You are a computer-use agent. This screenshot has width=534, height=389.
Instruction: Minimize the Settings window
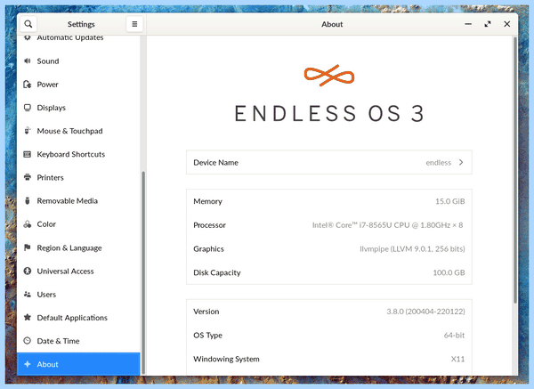[468, 24]
